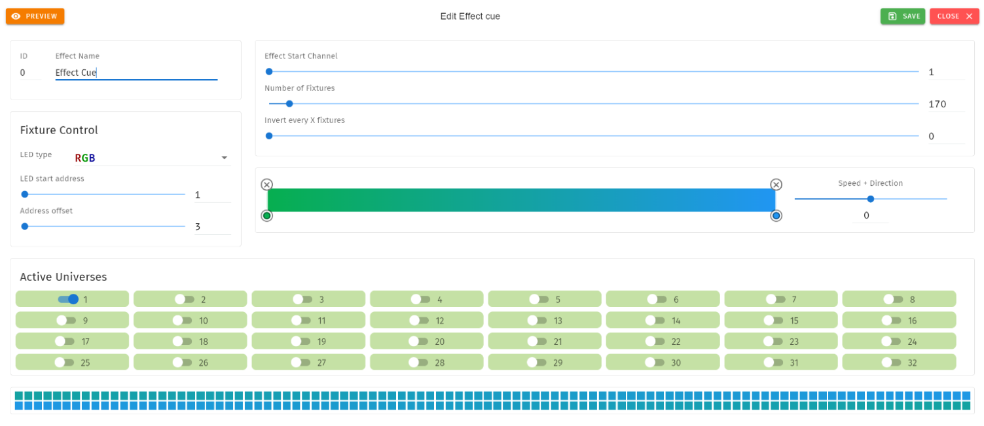Click the Speed + Direction slider handle

tap(871, 199)
